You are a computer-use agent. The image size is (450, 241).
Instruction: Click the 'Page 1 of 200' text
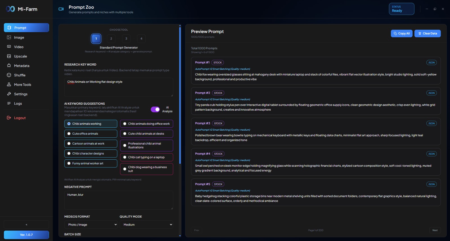point(316,230)
